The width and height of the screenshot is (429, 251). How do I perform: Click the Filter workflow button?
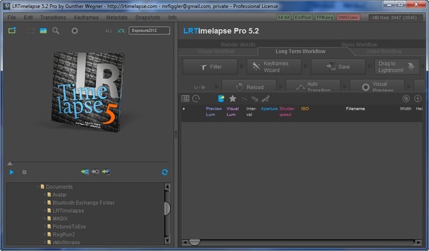[210, 67]
